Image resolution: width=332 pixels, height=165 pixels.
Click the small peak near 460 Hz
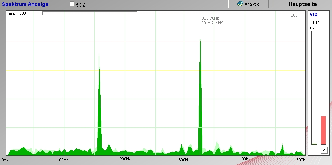coord(282,150)
